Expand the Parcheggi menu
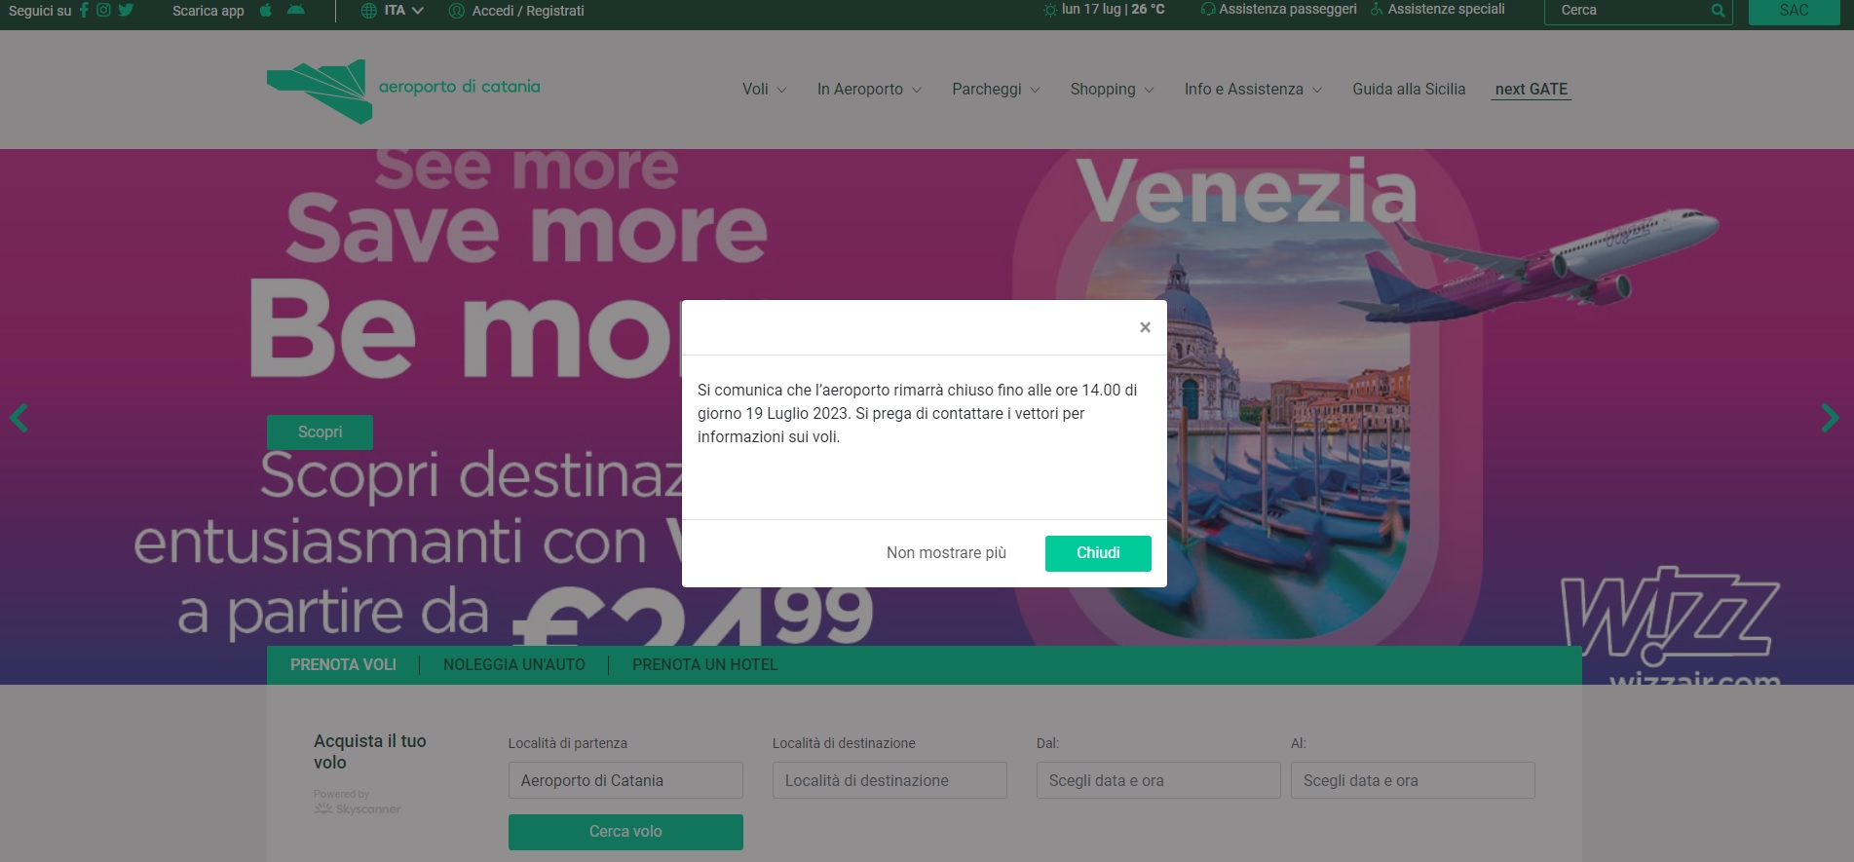1854x862 pixels. [x=996, y=89]
